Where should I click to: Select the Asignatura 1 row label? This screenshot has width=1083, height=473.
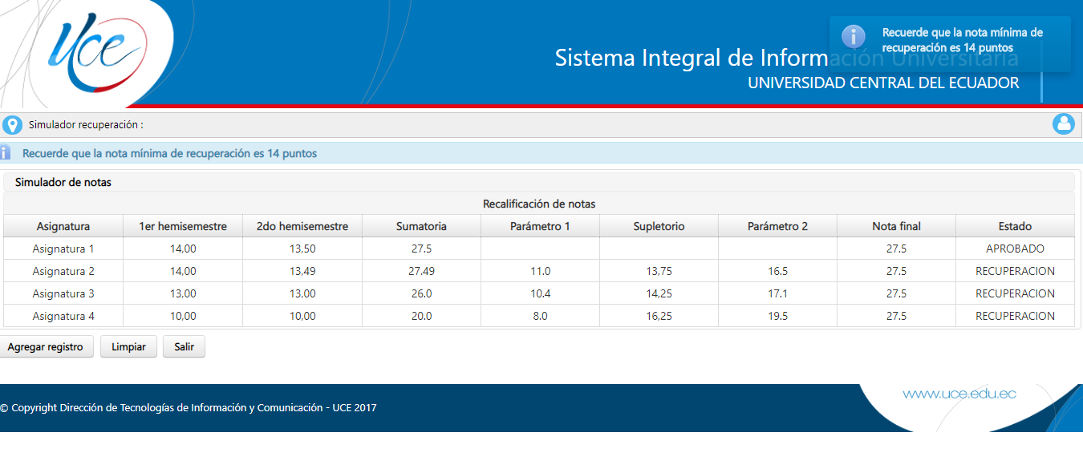(x=63, y=249)
